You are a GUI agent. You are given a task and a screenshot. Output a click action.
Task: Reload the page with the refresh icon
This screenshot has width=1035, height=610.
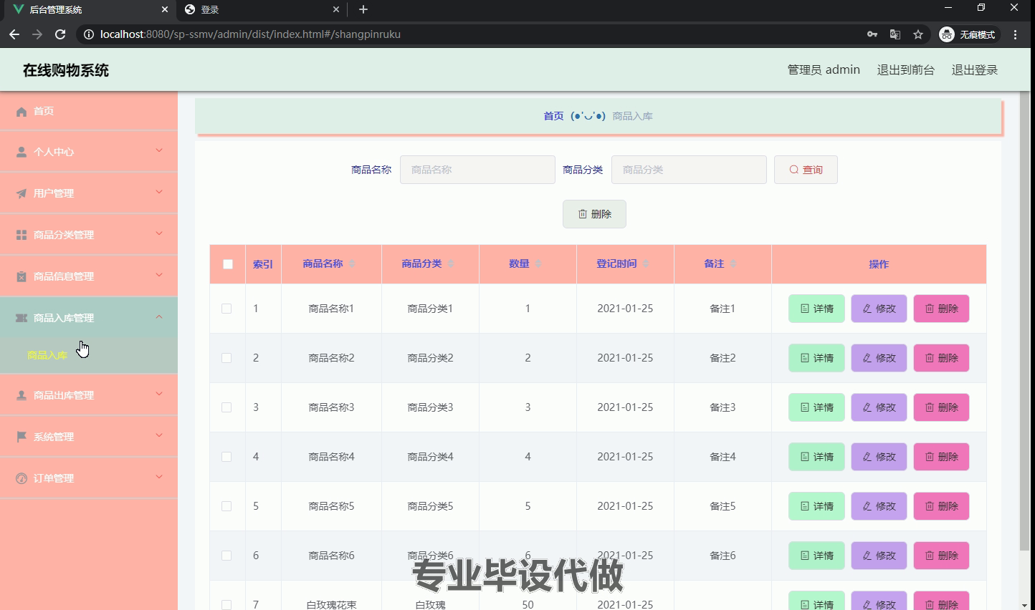60,34
